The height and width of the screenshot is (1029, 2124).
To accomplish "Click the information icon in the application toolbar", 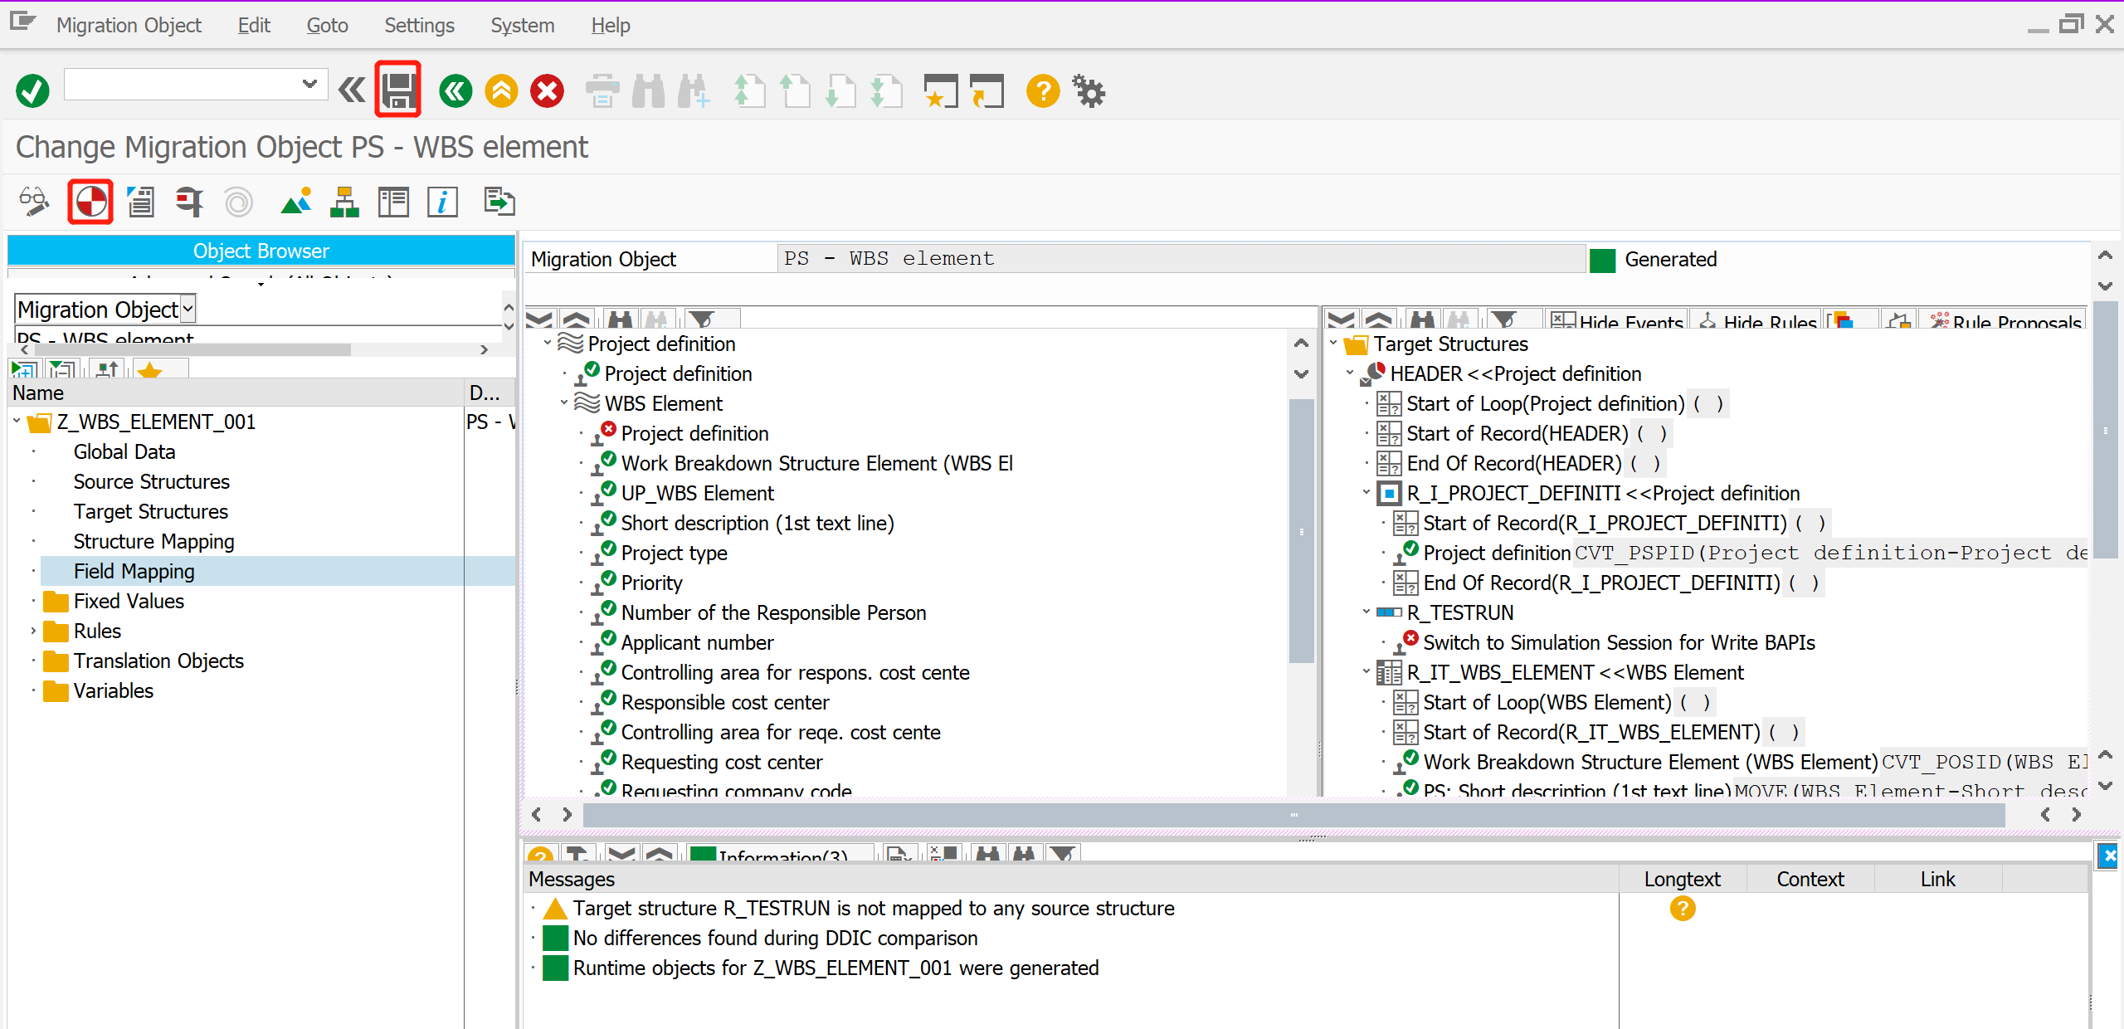I will point(442,201).
